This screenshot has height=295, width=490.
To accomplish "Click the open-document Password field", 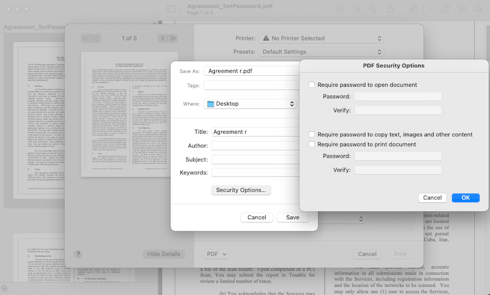I will (398, 97).
